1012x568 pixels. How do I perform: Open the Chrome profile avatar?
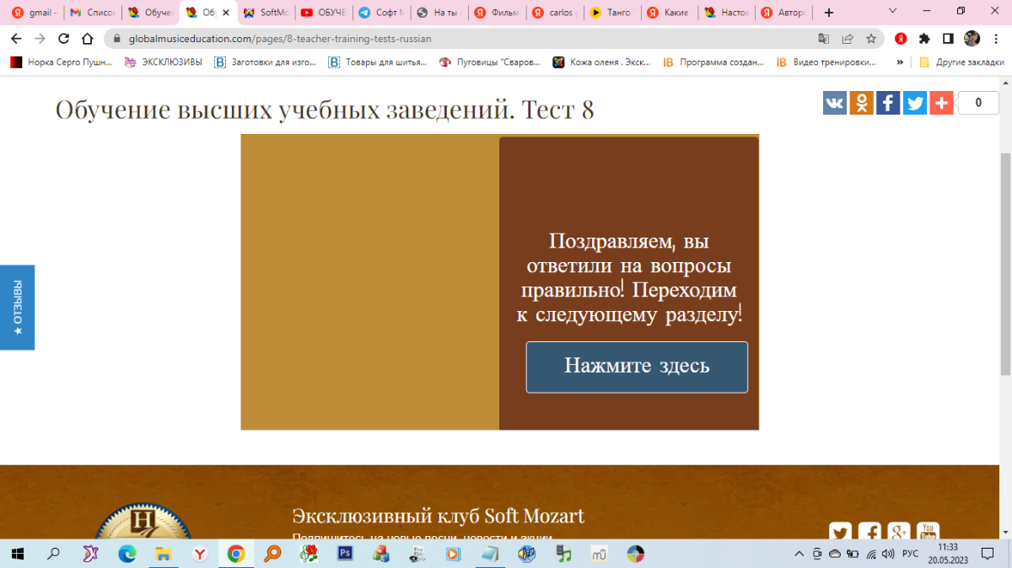pyautogui.click(x=972, y=39)
